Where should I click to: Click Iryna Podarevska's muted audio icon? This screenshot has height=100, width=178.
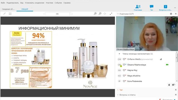125,81
